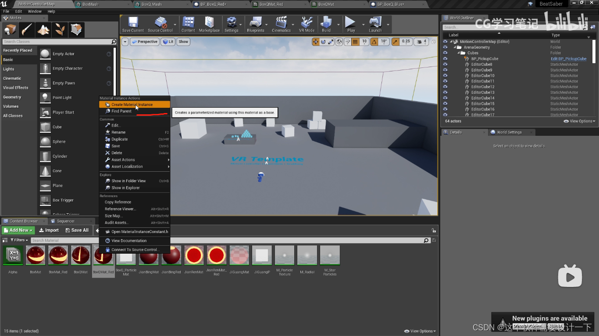Click the Content Browser lock icon
Screen dimensions: 599x336
[x=434, y=230]
